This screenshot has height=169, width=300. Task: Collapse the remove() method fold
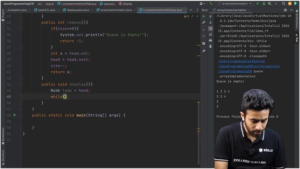pyautogui.click(x=21, y=23)
